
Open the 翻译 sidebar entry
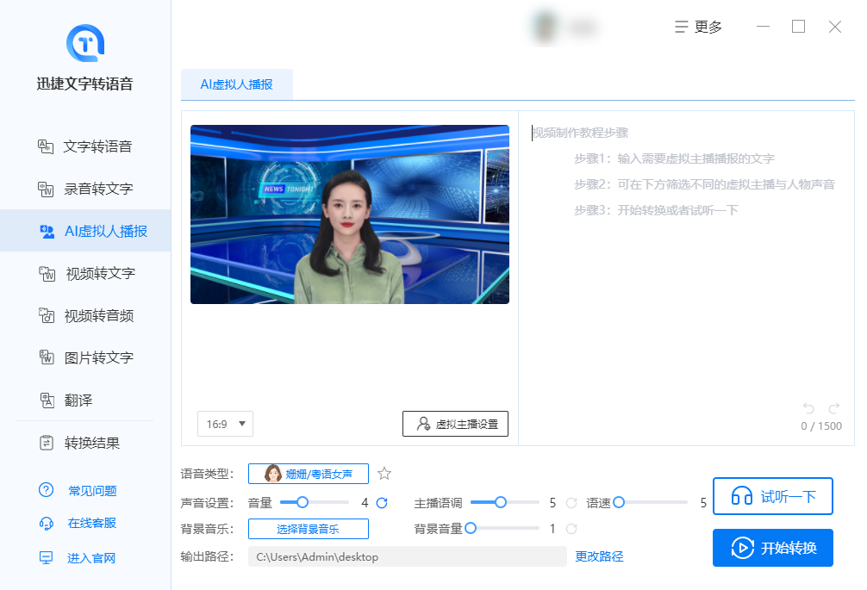pyautogui.click(x=85, y=400)
